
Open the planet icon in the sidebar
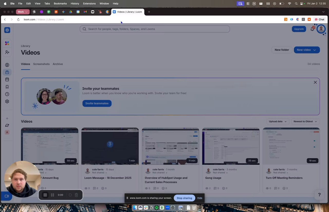coord(7,125)
